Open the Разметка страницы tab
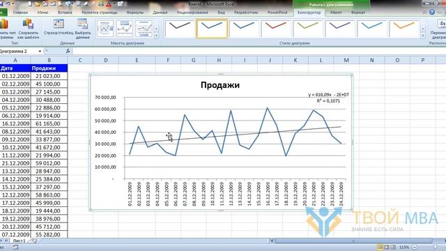This screenshot has width=446, height=251. (99, 13)
